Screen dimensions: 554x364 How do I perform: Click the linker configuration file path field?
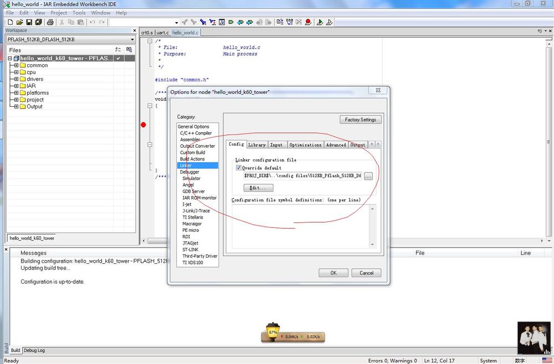pyautogui.click(x=302, y=175)
